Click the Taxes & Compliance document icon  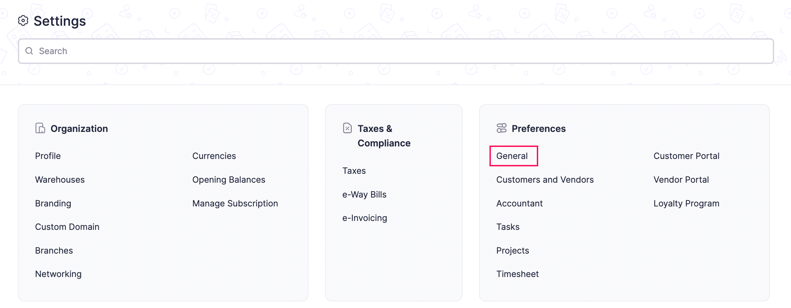(x=347, y=128)
